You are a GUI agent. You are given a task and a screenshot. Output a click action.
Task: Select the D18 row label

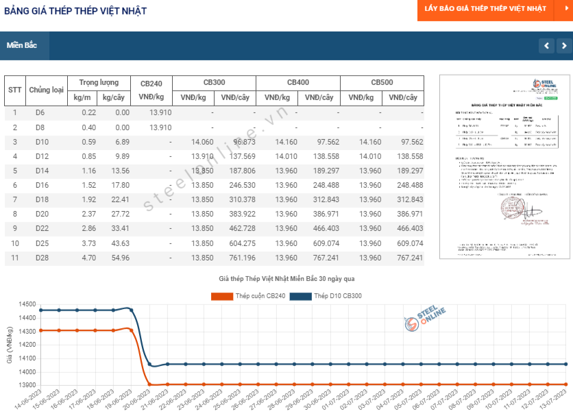coord(42,199)
